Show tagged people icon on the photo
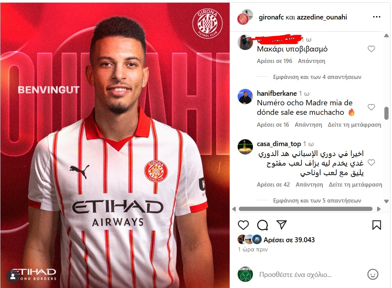This screenshot has width=392, height=288. coord(13,277)
